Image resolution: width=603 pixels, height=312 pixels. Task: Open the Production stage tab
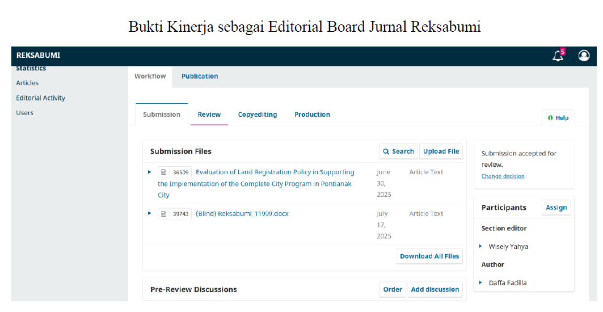[312, 115]
